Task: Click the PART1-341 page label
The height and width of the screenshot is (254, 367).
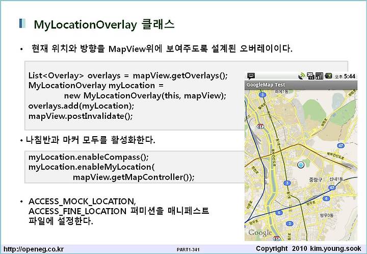Action: (188, 249)
